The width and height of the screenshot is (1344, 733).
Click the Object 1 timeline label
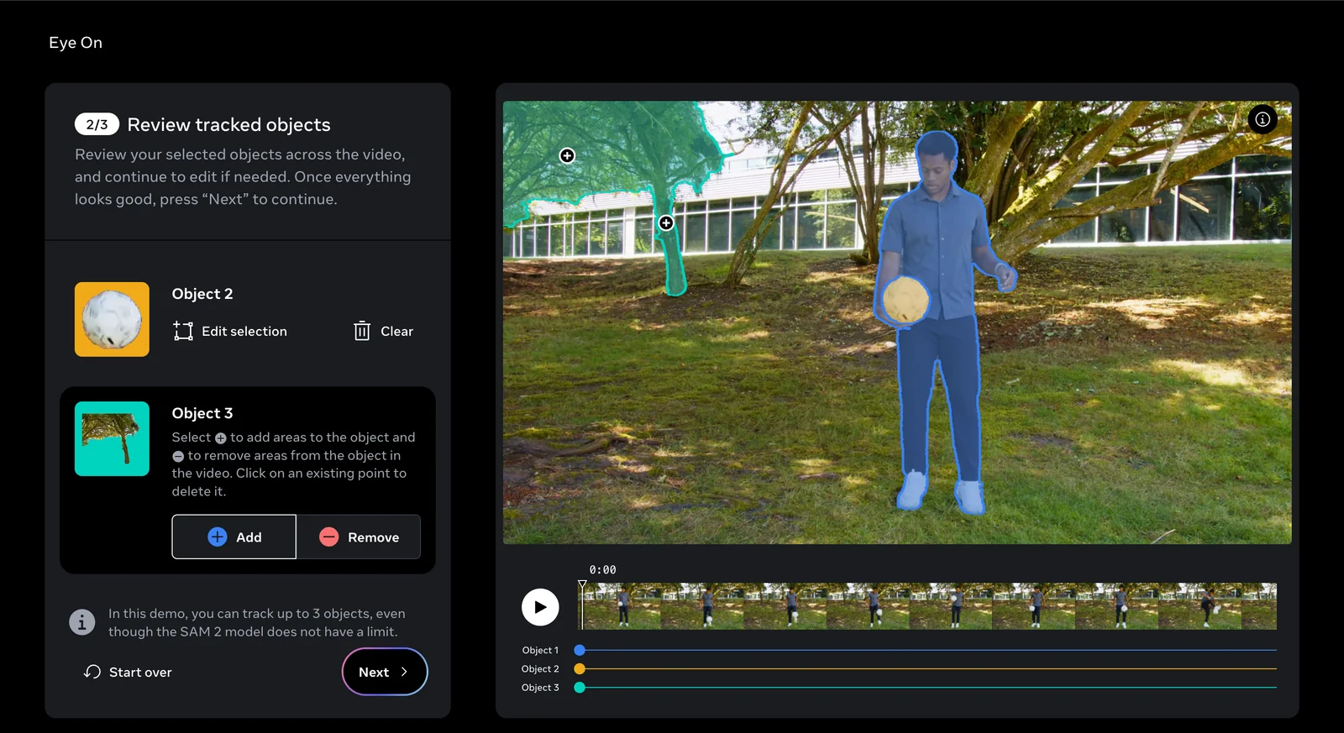click(x=540, y=650)
